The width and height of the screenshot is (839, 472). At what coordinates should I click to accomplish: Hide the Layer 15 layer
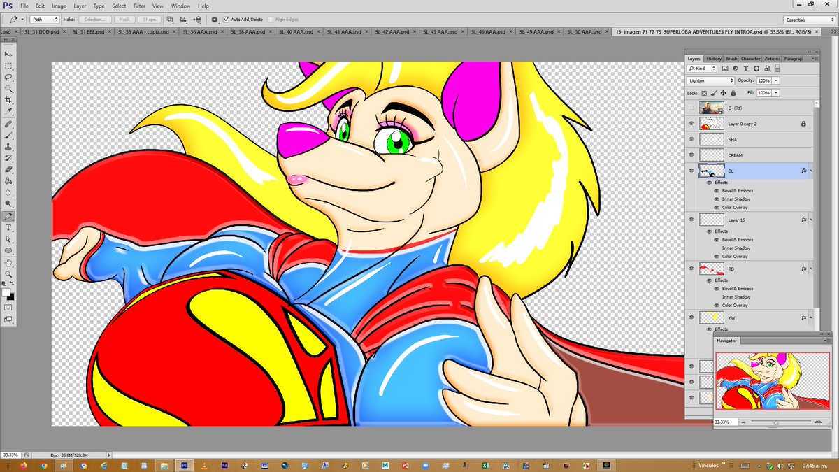click(x=691, y=220)
